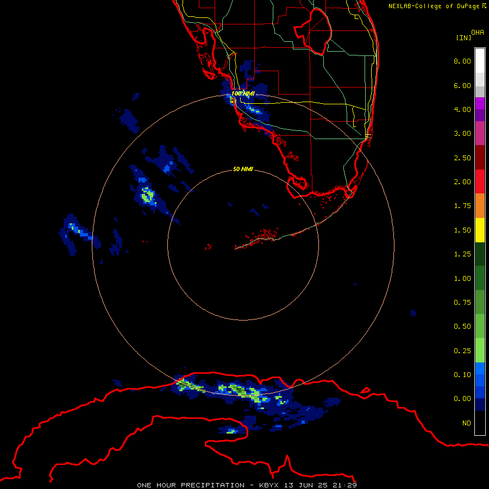Select the 0.25 legend value
The image size is (489, 489).
462,351
